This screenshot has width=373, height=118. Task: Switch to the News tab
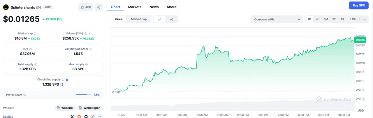(x=154, y=7)
